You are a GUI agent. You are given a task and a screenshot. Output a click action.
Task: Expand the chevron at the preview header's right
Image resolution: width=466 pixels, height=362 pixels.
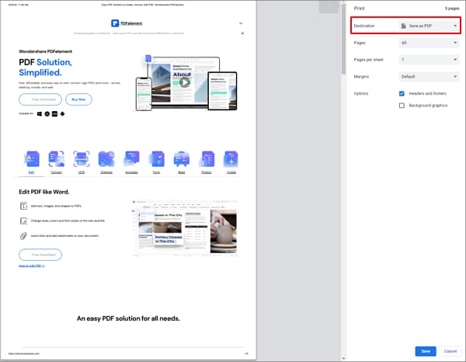[241, 23]
